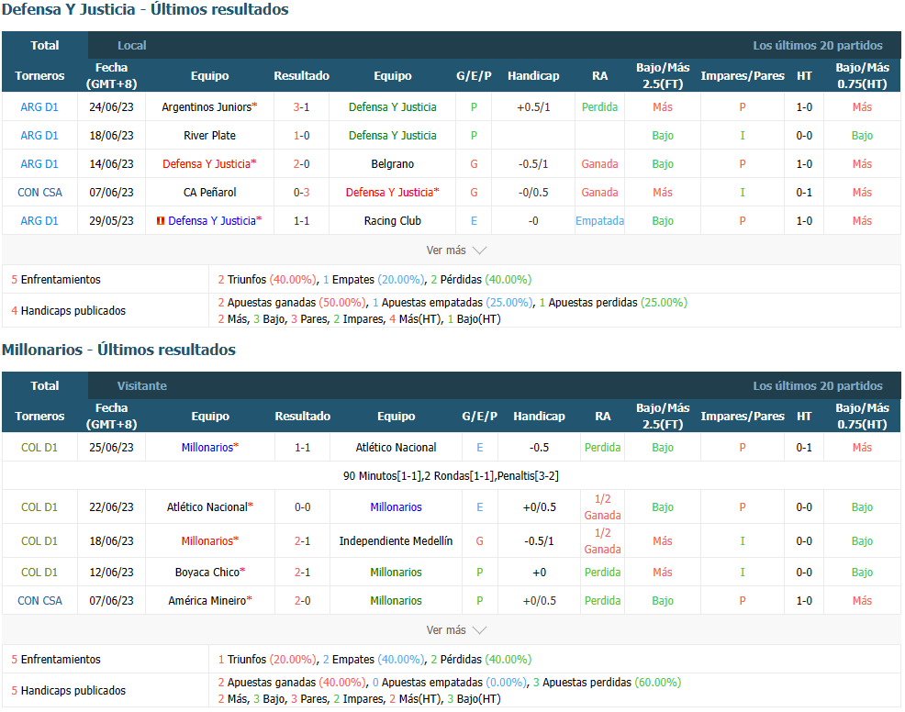Click the Perdida cell in Argentinos Juniors row
Viewport: 905px width, 712px height.
(599, 106)
